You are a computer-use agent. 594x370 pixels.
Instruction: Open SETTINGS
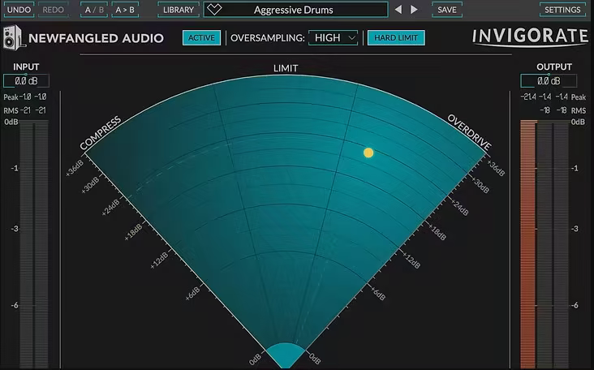562,10
